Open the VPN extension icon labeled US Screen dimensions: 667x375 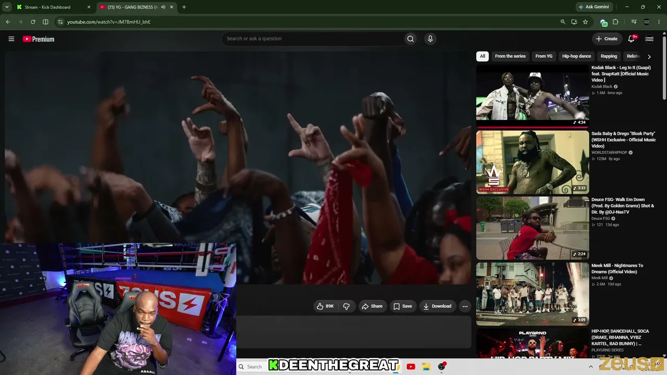pyautogui.click(x=604, y=22)
